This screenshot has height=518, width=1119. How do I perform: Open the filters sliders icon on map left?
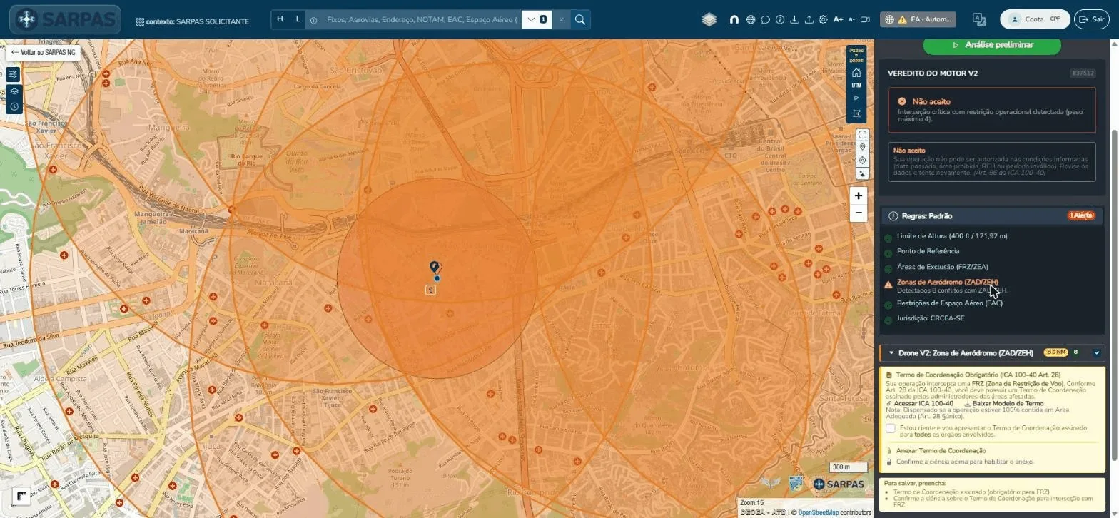[x=14, y=74]
